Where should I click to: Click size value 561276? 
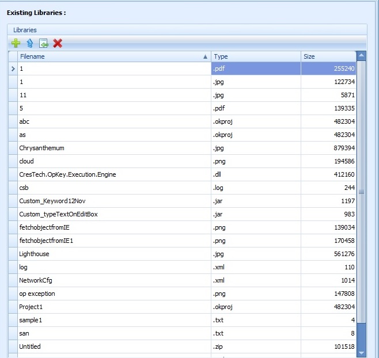[344, 254]
